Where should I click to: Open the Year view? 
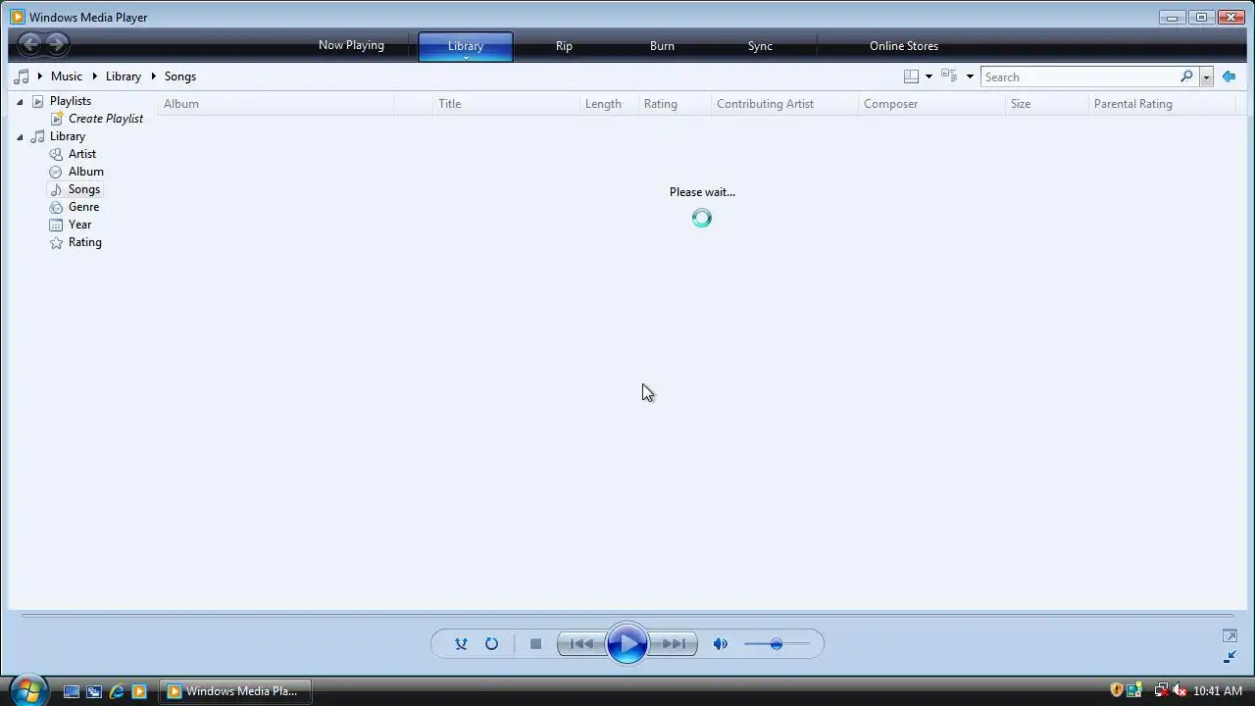[79, 225]
